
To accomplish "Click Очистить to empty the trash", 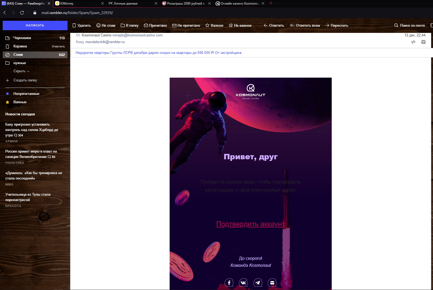I will (58, 46).
